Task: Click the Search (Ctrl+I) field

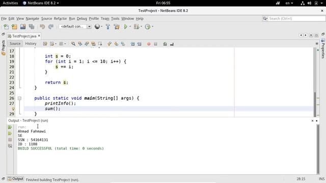Action: [293, 18]
